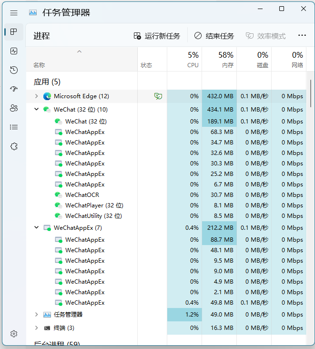
Task: Collapse the WeChatAppEx (7) group
Action: [x=37, y=228]
